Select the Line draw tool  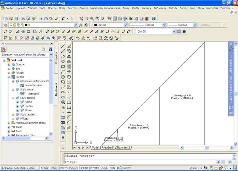tap(63, 46)
